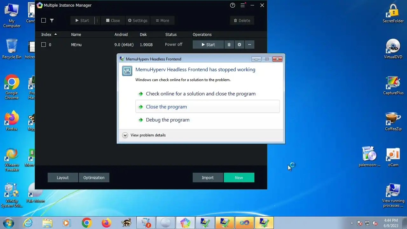Click the Disk column header
Image resolution: width=407 pixels, height=229 pixels.
(143, 34)
